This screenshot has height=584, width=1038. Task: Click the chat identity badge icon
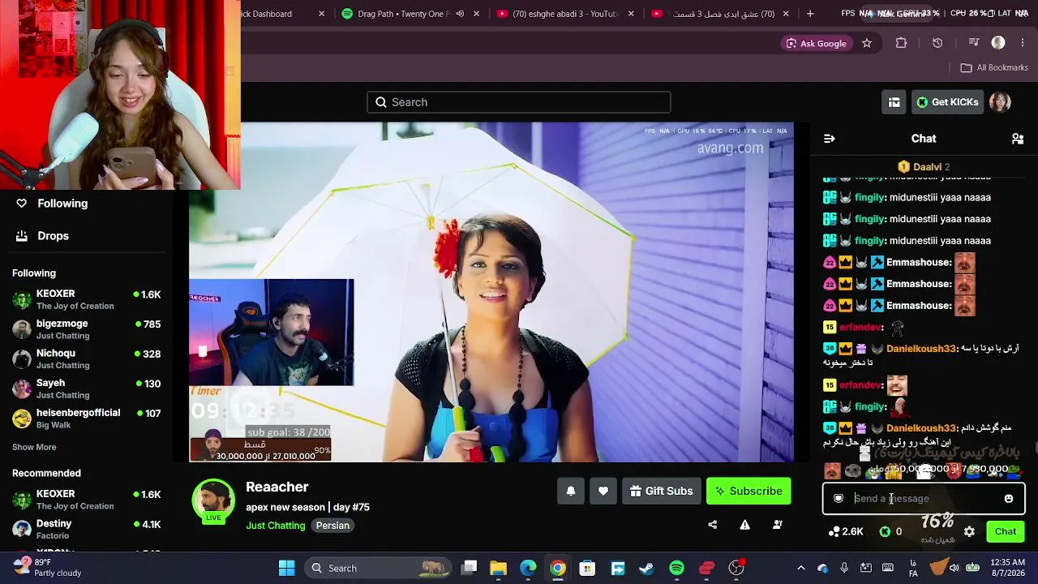[839, 499]
